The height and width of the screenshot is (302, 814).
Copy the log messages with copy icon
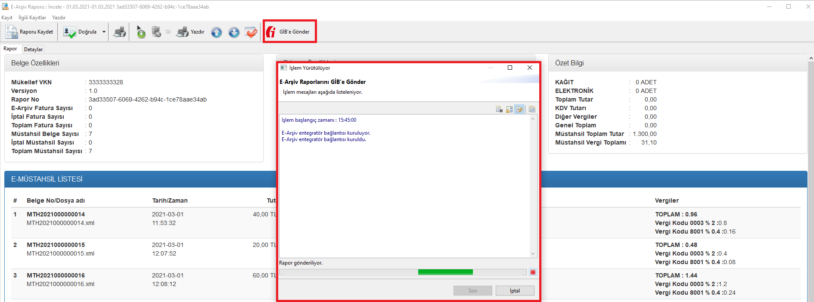pos(532,109)
